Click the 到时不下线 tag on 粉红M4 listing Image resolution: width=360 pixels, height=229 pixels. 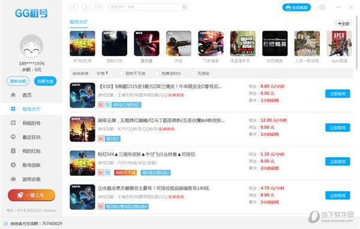[x=125, y=172]
